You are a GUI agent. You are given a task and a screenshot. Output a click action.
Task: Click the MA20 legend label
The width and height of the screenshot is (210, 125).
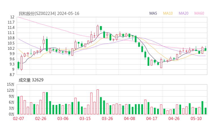click(x=184, y=13)
